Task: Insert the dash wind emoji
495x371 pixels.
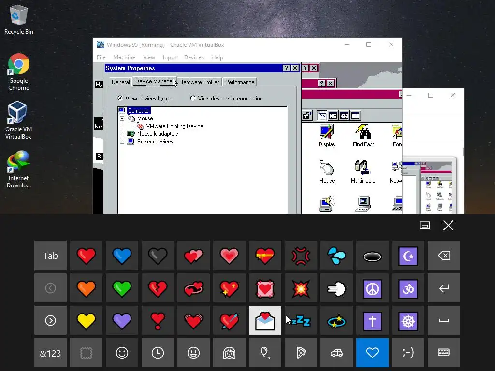Action: (336, 288)
